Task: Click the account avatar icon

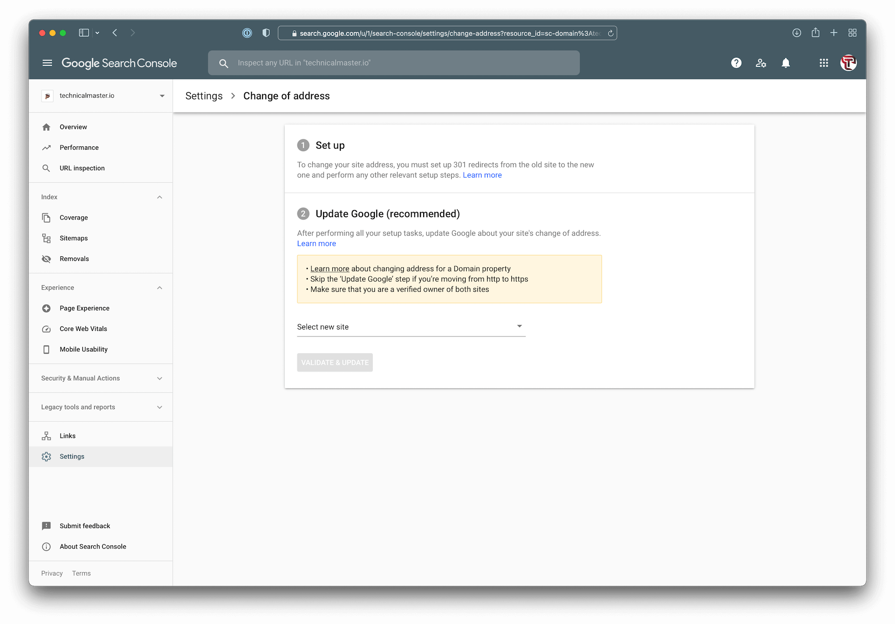Action: point(848,63)
